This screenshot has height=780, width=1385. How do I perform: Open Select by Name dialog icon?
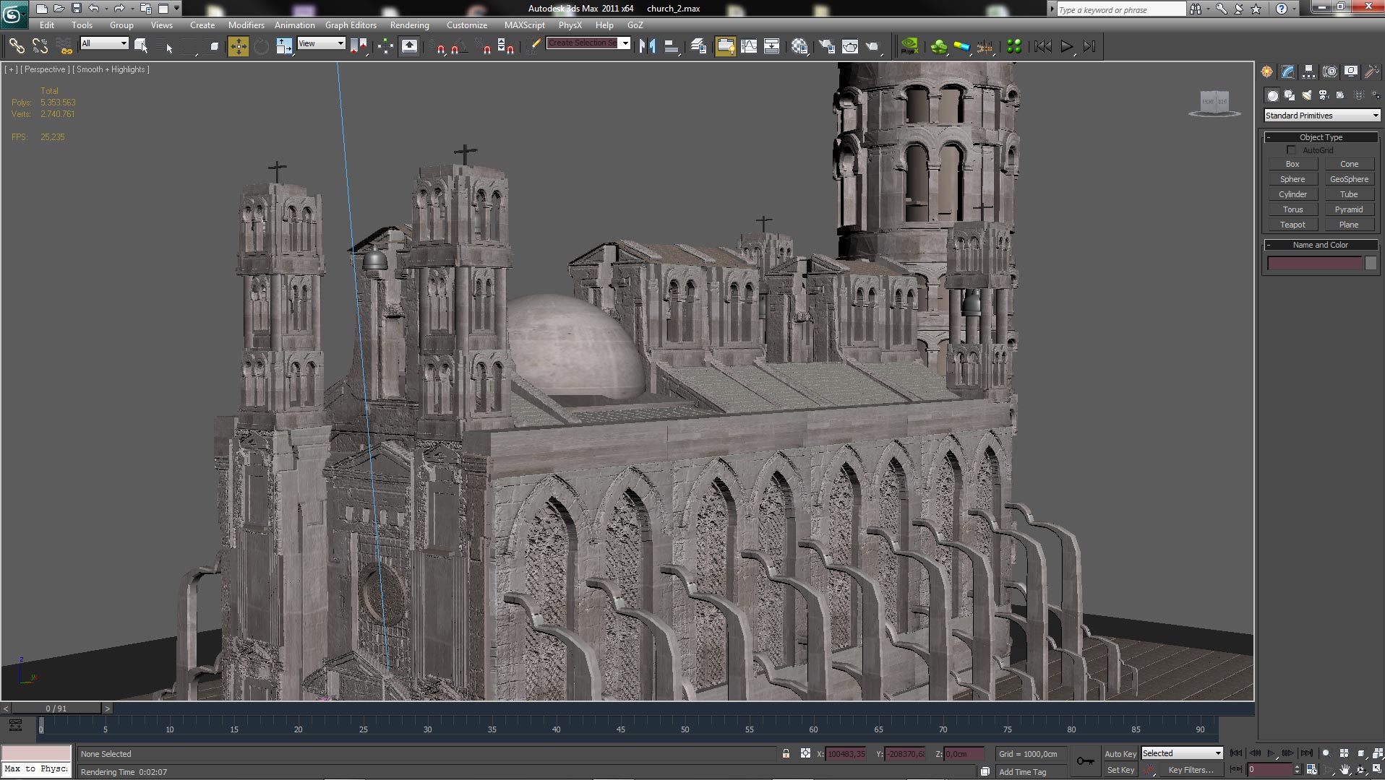166,46
